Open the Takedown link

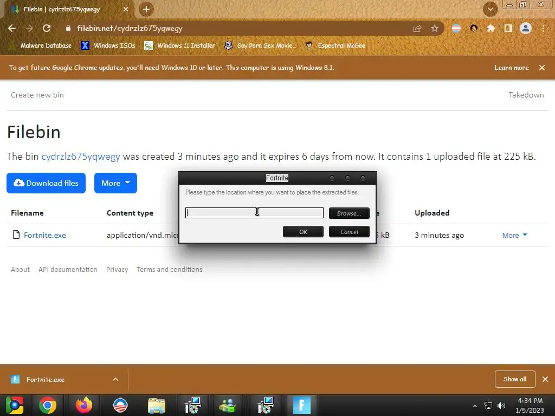coord(526,95)
